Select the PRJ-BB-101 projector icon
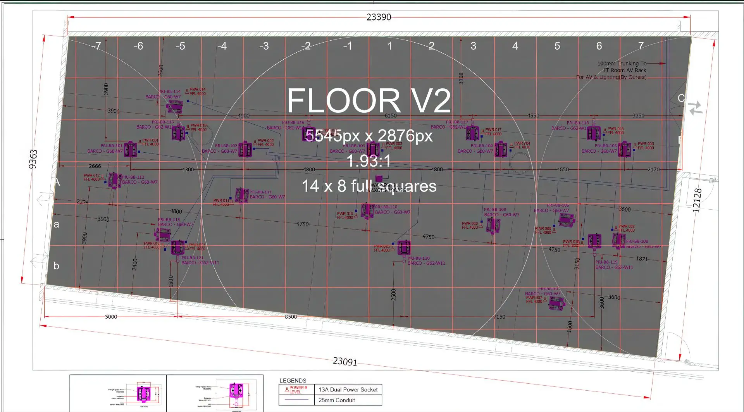This screenshot has width=744, height=412. tap(130, 149)
